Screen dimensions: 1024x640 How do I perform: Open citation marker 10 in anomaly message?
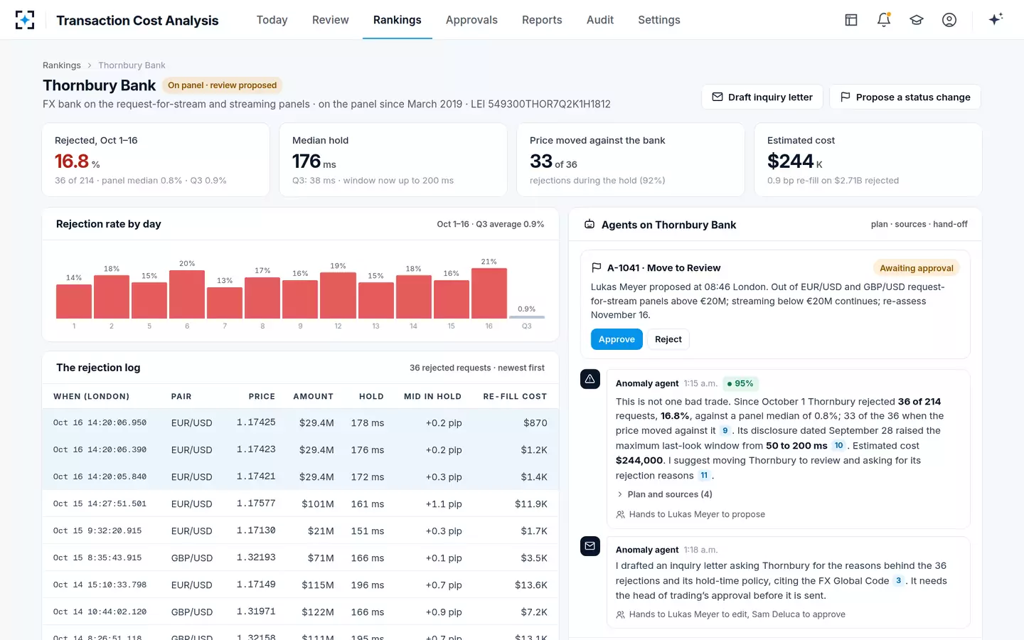(838, 446)
